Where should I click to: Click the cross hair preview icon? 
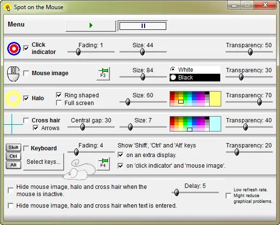[12, 124]
